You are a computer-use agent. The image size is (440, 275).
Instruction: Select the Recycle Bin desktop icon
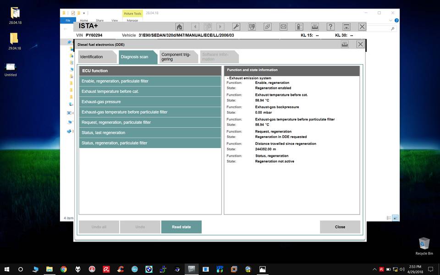click(424, 246)
